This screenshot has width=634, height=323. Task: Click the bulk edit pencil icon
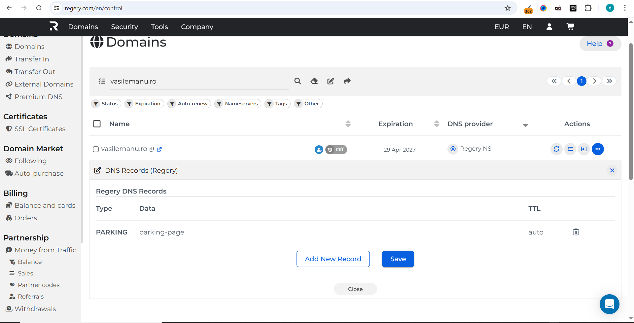pyautogui.click(x=331, y=81)
